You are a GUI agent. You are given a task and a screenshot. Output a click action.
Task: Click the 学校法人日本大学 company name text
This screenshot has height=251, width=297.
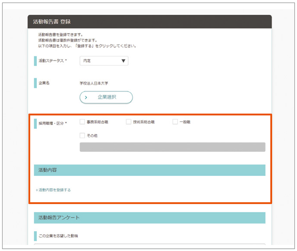pos(94,83)
